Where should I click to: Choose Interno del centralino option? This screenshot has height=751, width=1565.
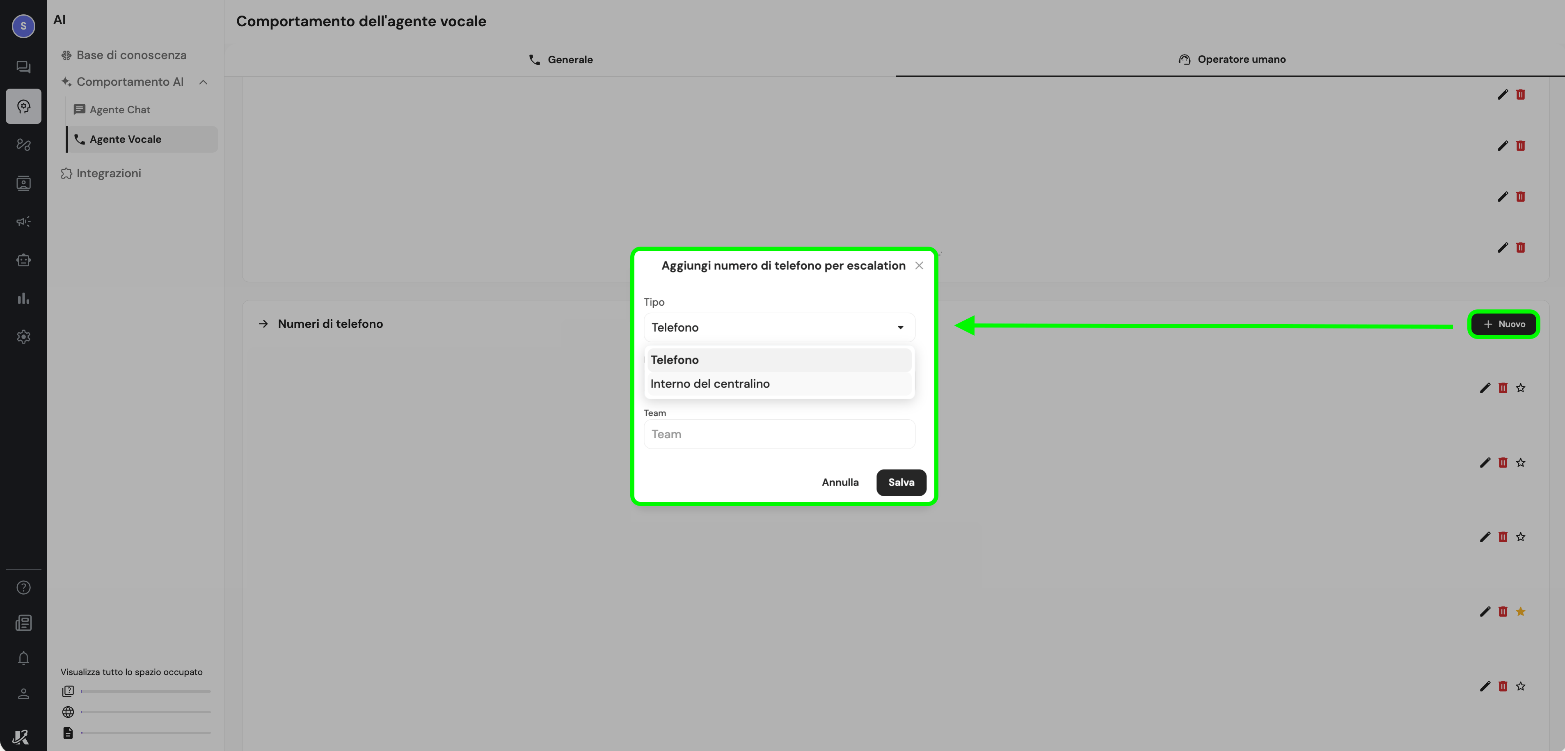point(779,383)
